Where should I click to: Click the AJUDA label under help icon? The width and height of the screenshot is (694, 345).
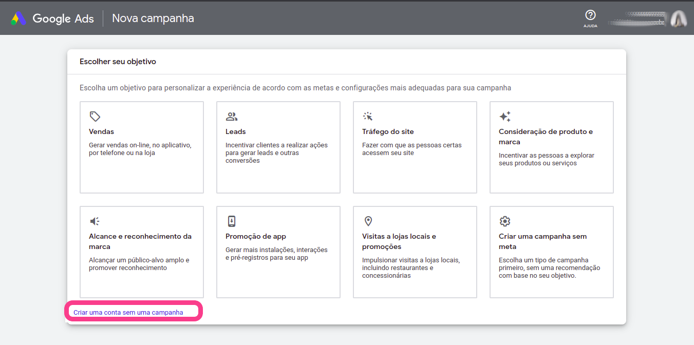click(590, 26)
